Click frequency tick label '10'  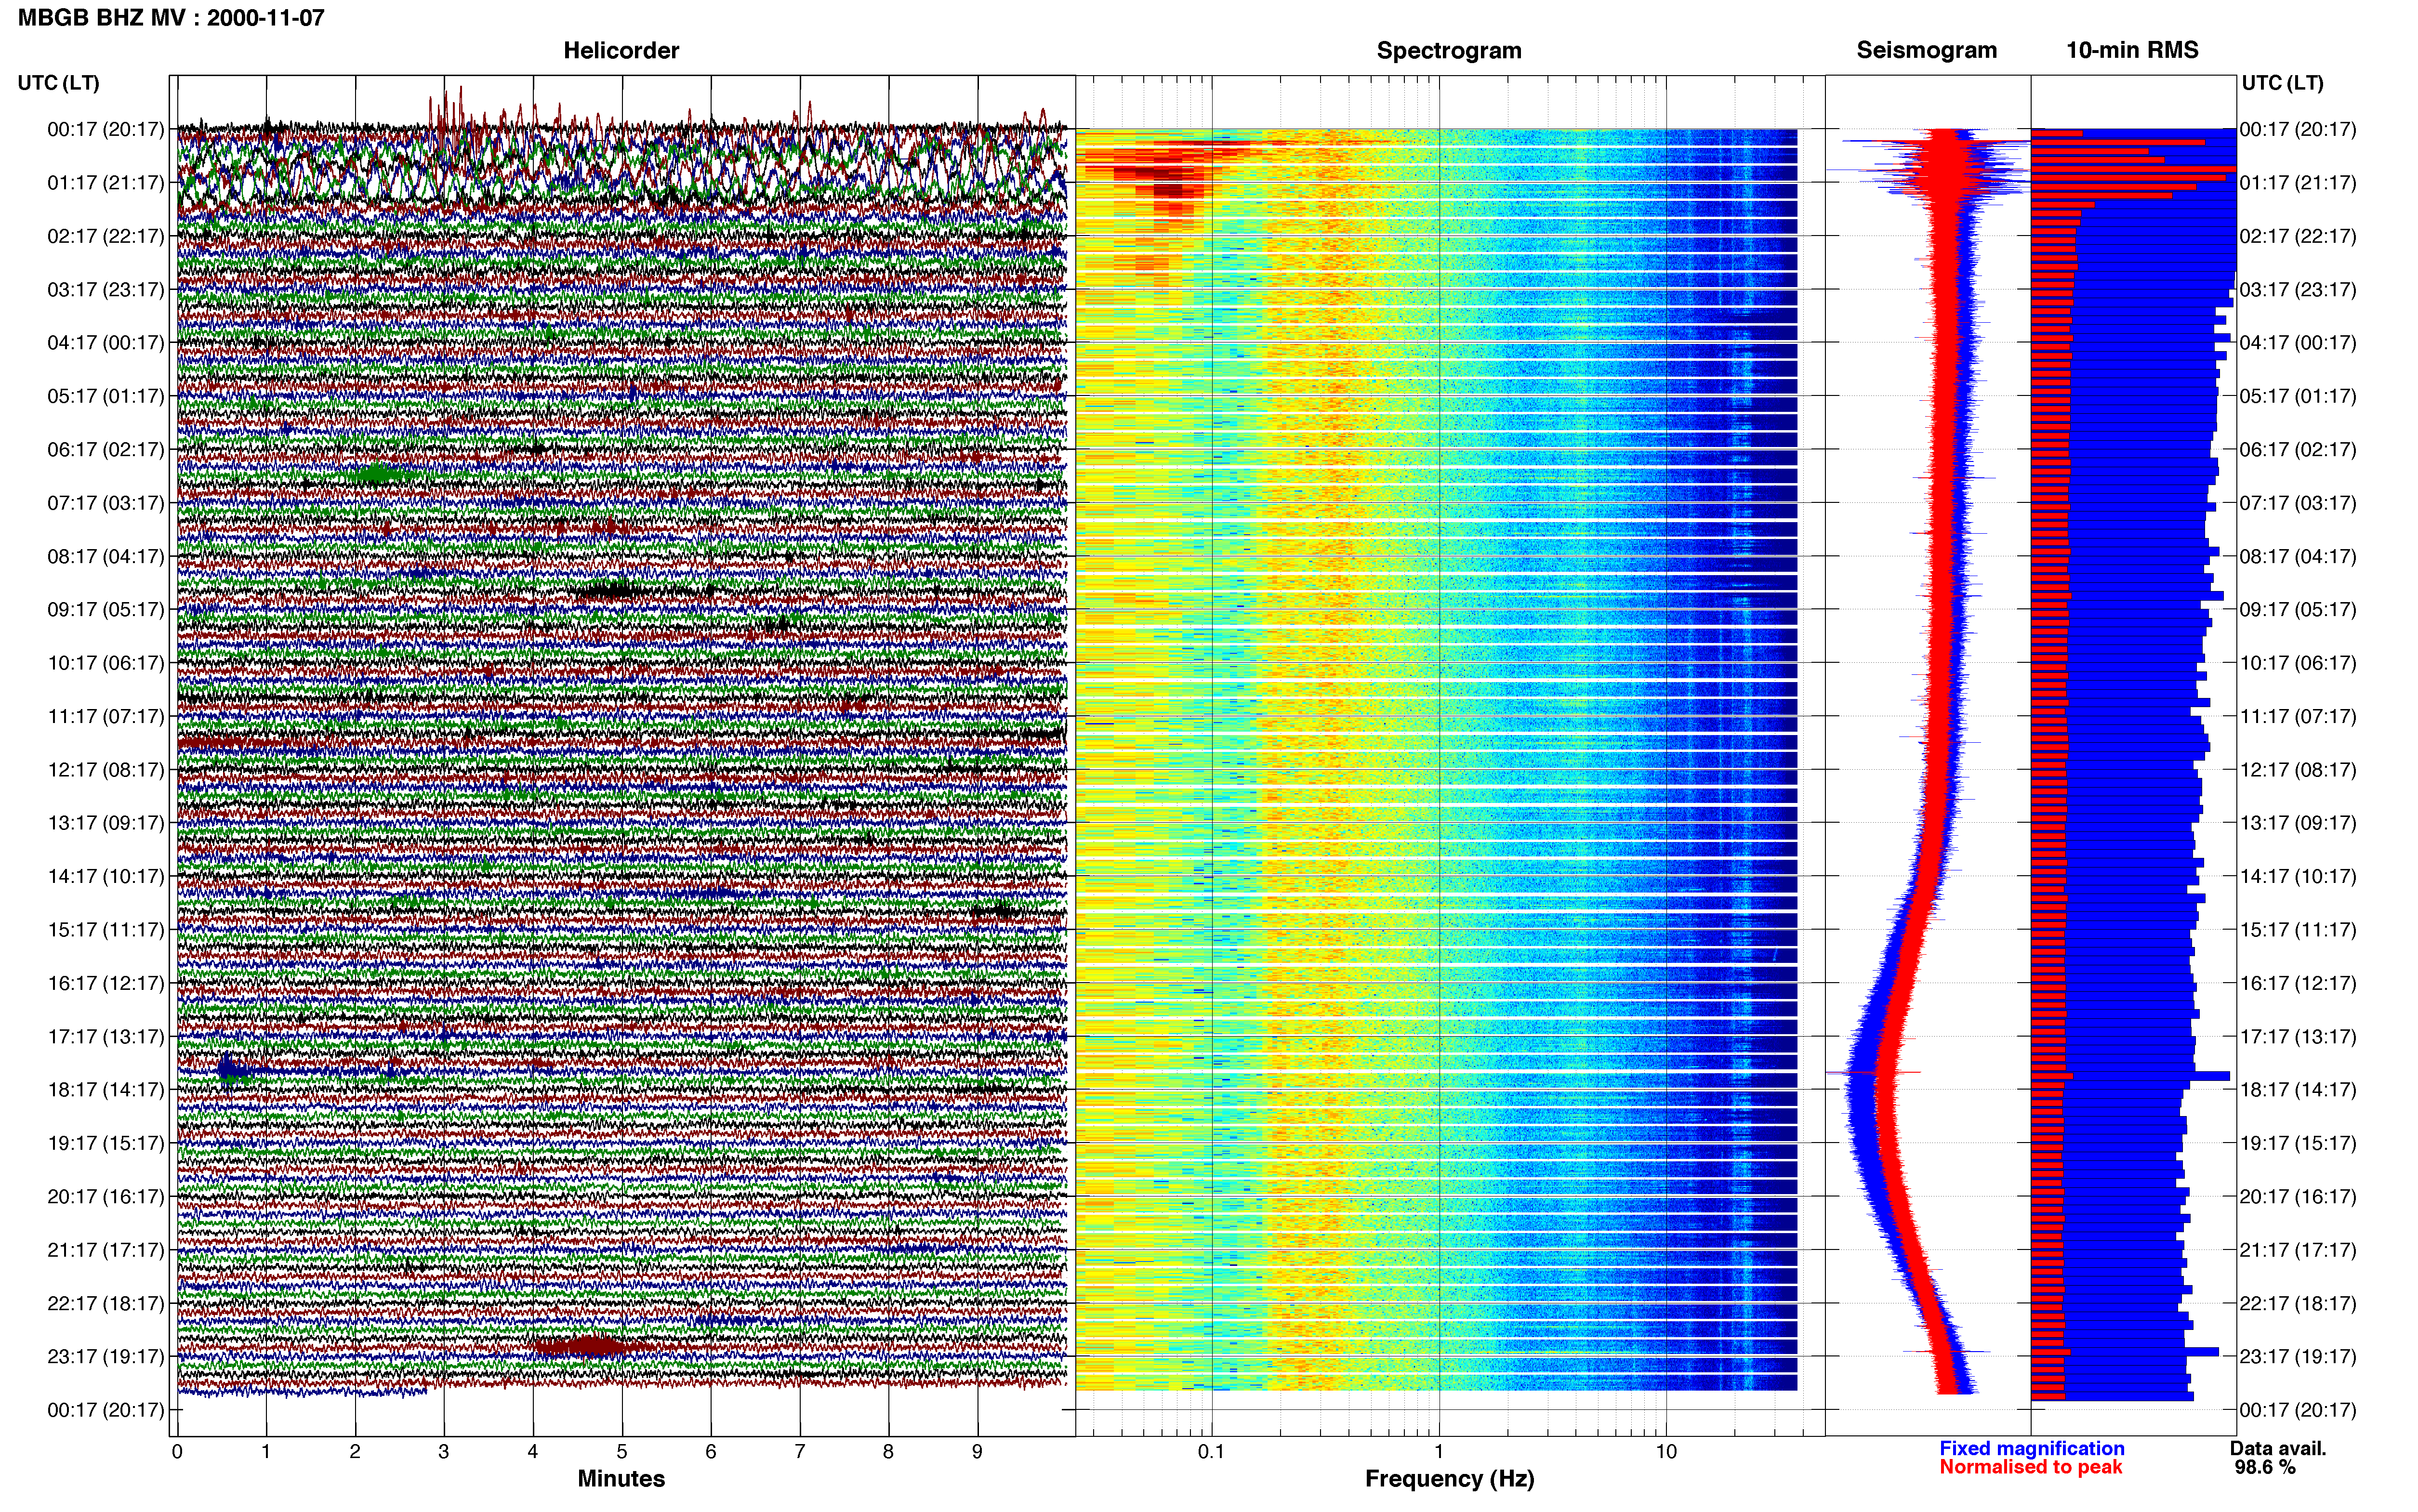point(1666,1452)
